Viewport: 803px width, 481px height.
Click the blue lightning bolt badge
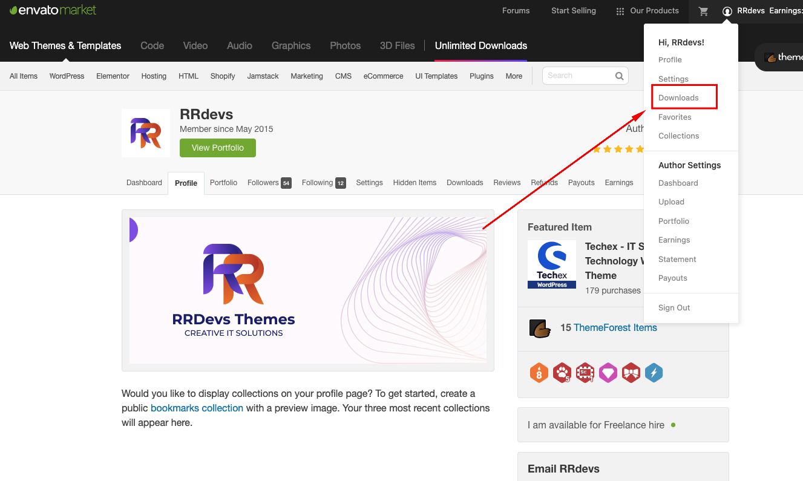[654, 373]
